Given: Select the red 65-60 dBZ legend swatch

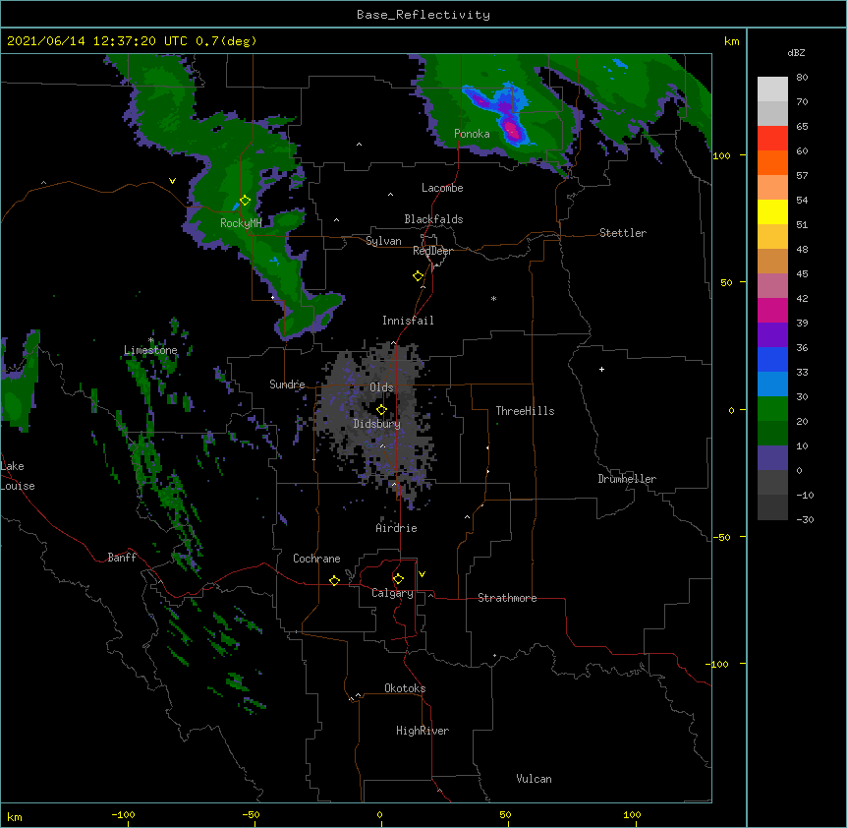Looking at the screenshot, I should tap(772, 138).
